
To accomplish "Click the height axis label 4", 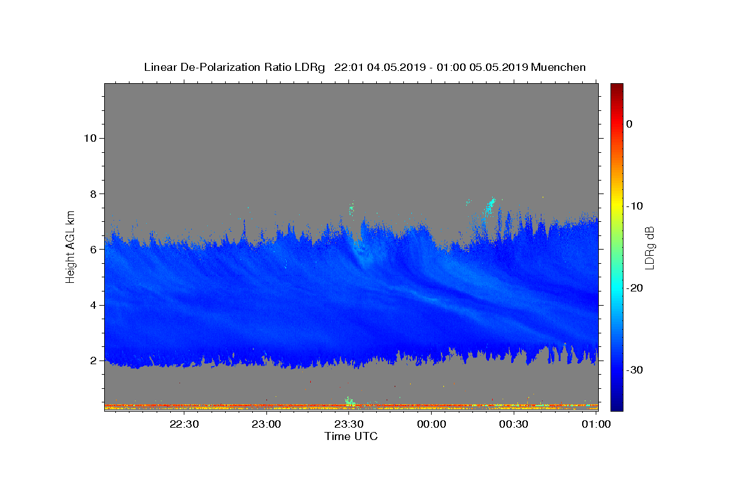I will coord(94,305).
